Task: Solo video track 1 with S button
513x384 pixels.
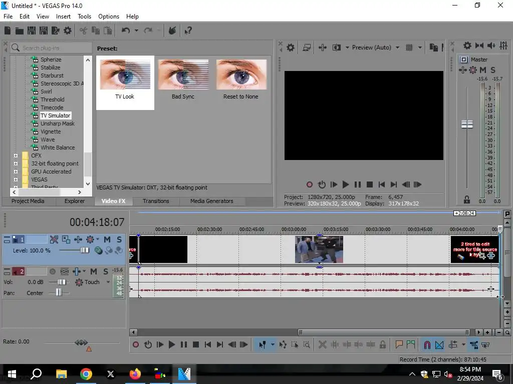Action: (x=119, y=239)
